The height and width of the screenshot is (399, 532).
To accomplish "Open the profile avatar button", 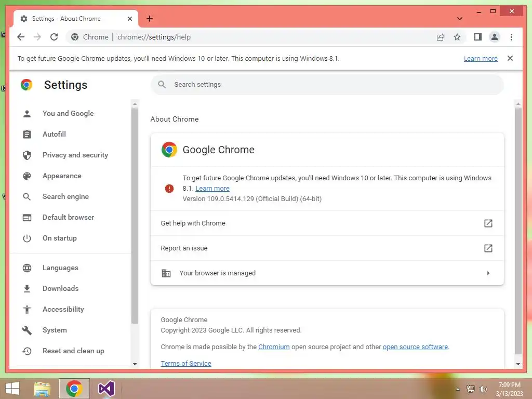I will click(495, 37).
